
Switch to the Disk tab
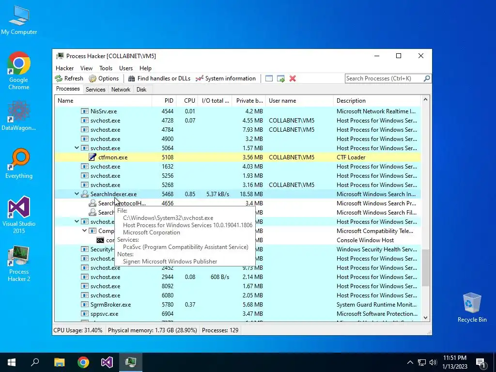pos(141,90)
